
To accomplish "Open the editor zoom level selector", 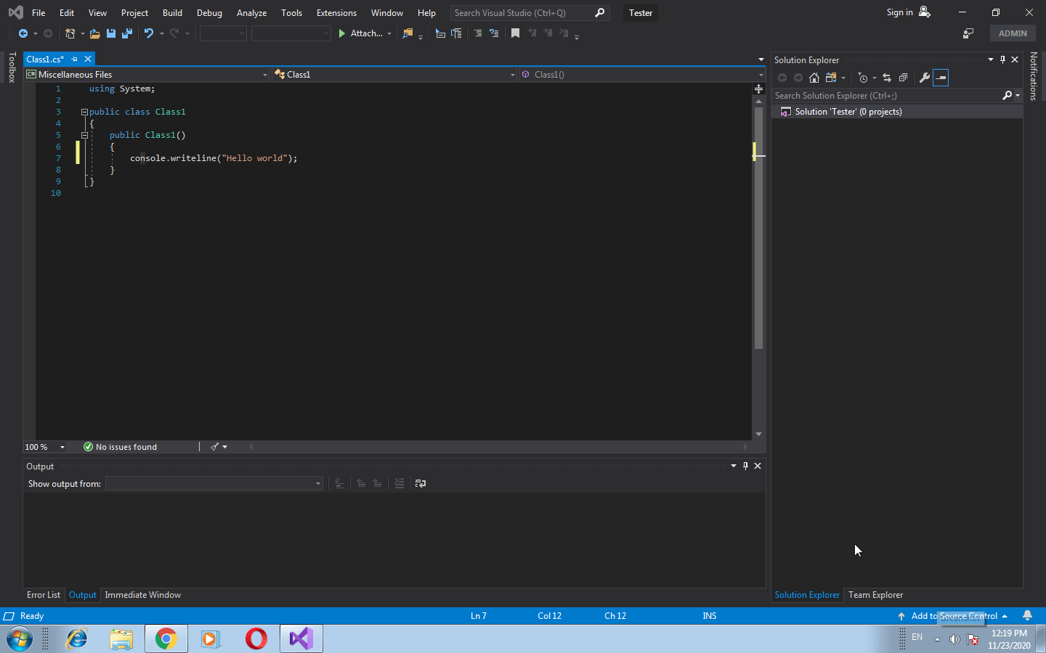I will [45, 446].
